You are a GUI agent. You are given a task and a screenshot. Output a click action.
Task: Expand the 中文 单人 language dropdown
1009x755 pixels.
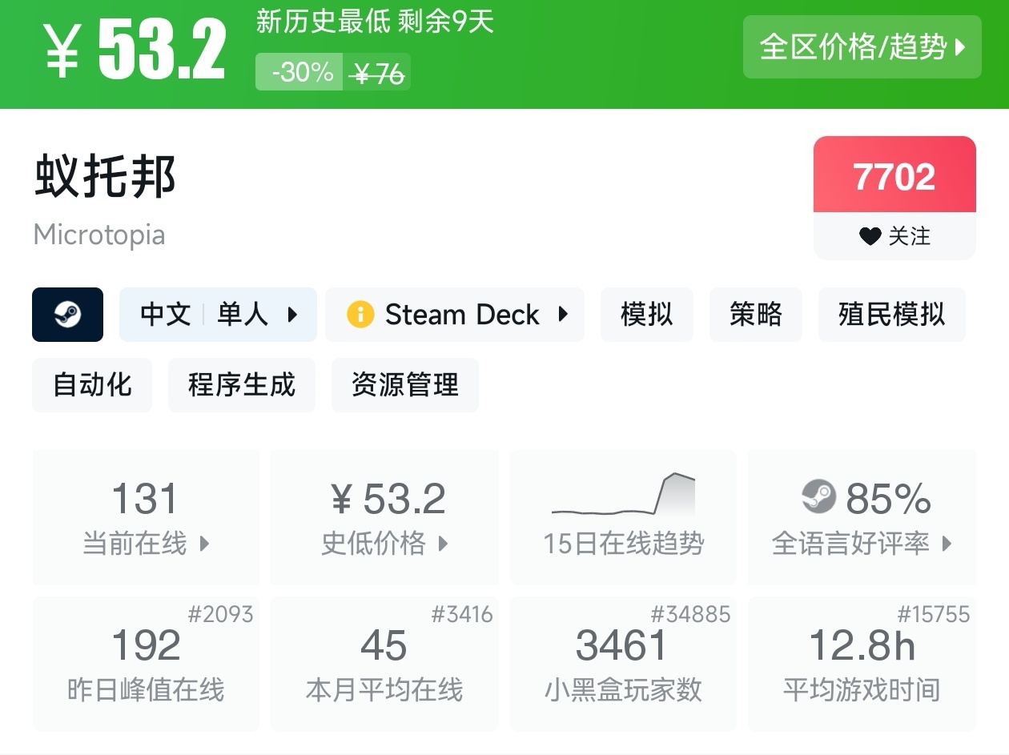pyautogui.click(x=218, y=315)
